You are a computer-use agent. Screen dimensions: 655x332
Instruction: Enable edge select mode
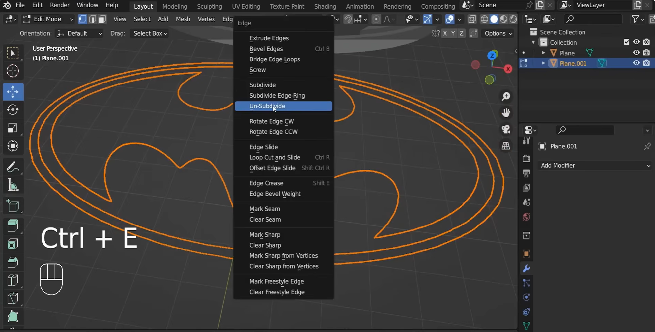92,19
